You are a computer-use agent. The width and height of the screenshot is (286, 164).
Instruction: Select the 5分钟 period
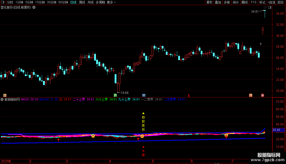click(x=29, y=2)
